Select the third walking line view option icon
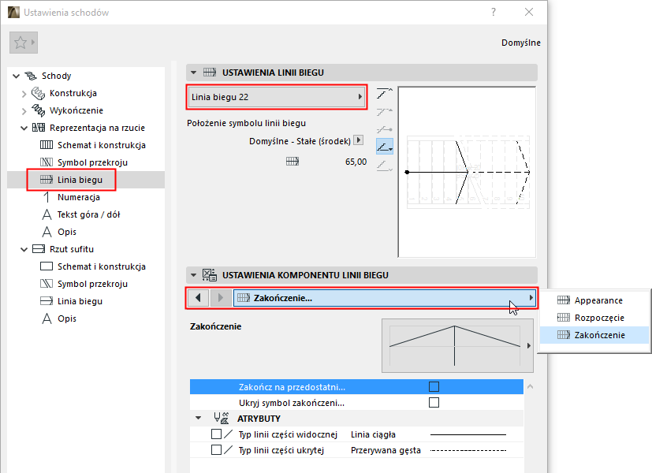The width and height of the screenshot is (652, 473). (x=384, y=128)
